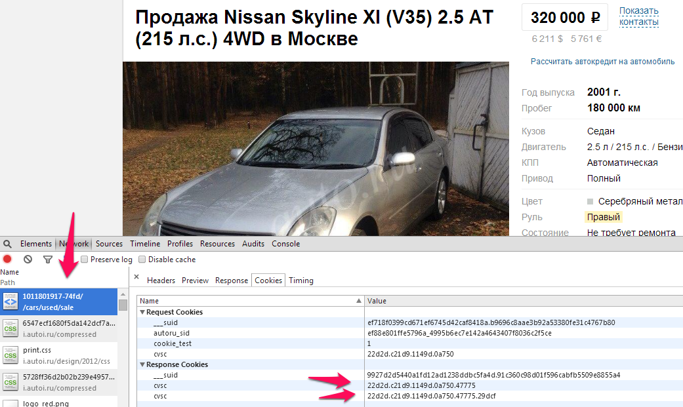The width and height of the screenshot is (683, 407).
Task: Show the Headers tab of the request
Action: pos(161,281)
